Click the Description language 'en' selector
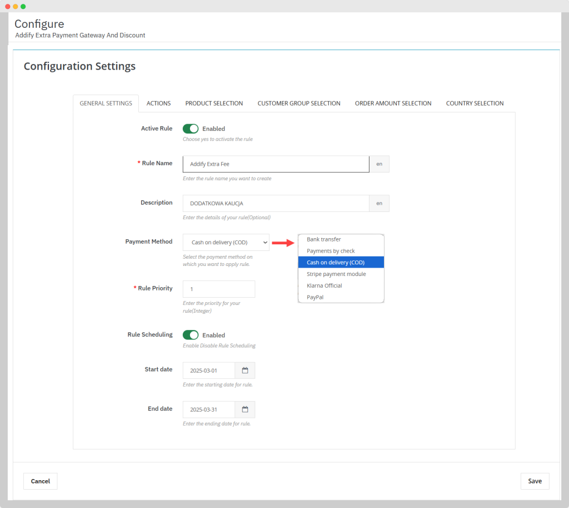 pos(379,203)
